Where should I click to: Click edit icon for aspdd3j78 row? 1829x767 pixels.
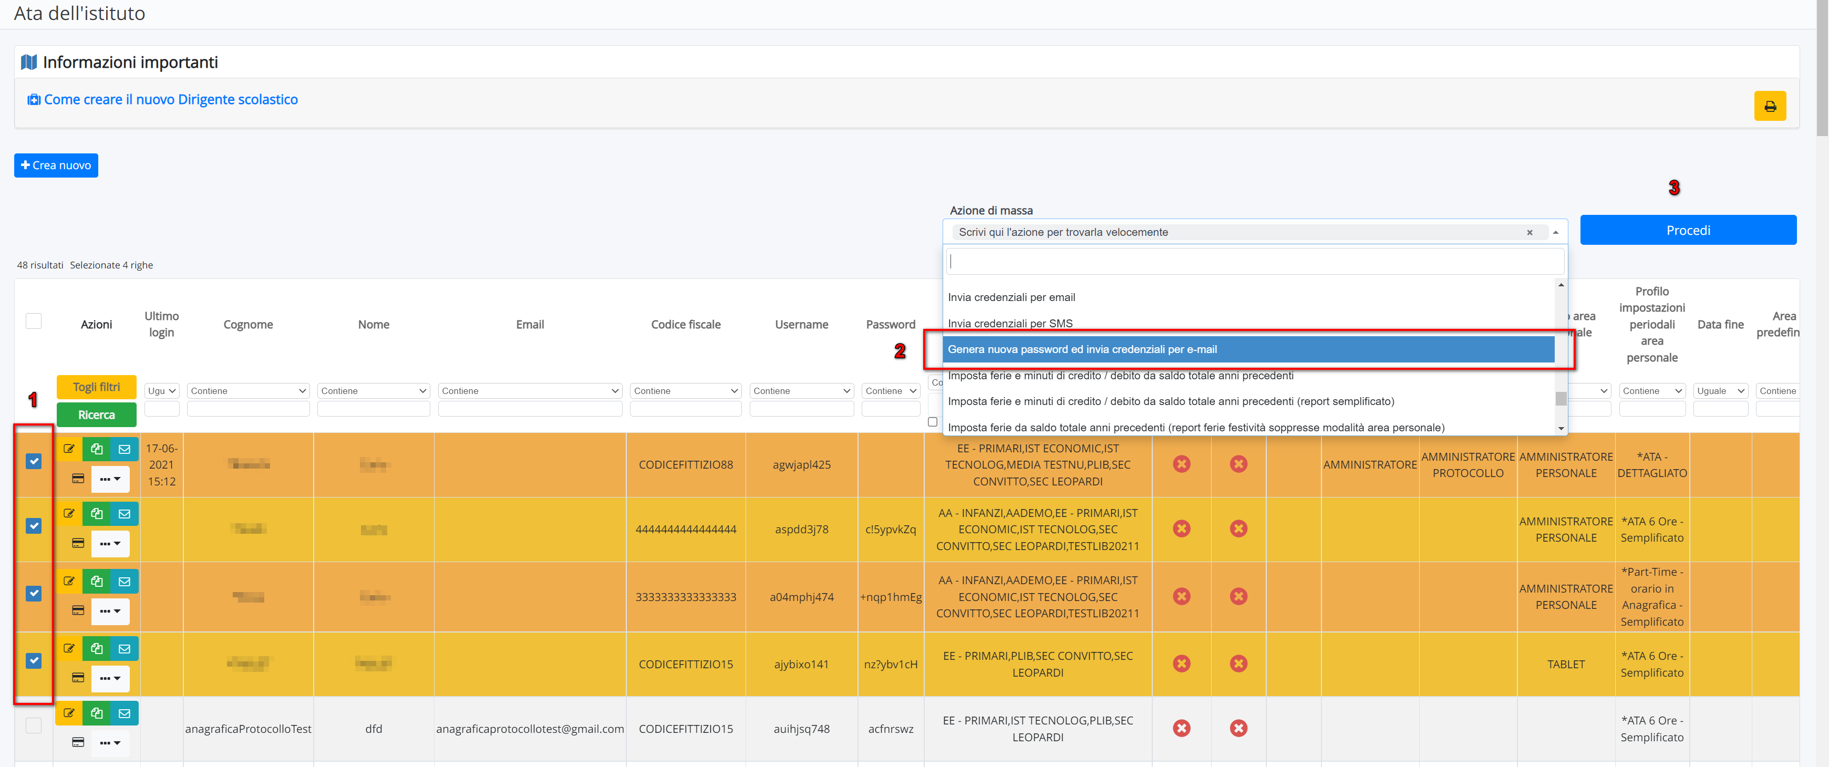pyautogui.click(x=69, y=513)
